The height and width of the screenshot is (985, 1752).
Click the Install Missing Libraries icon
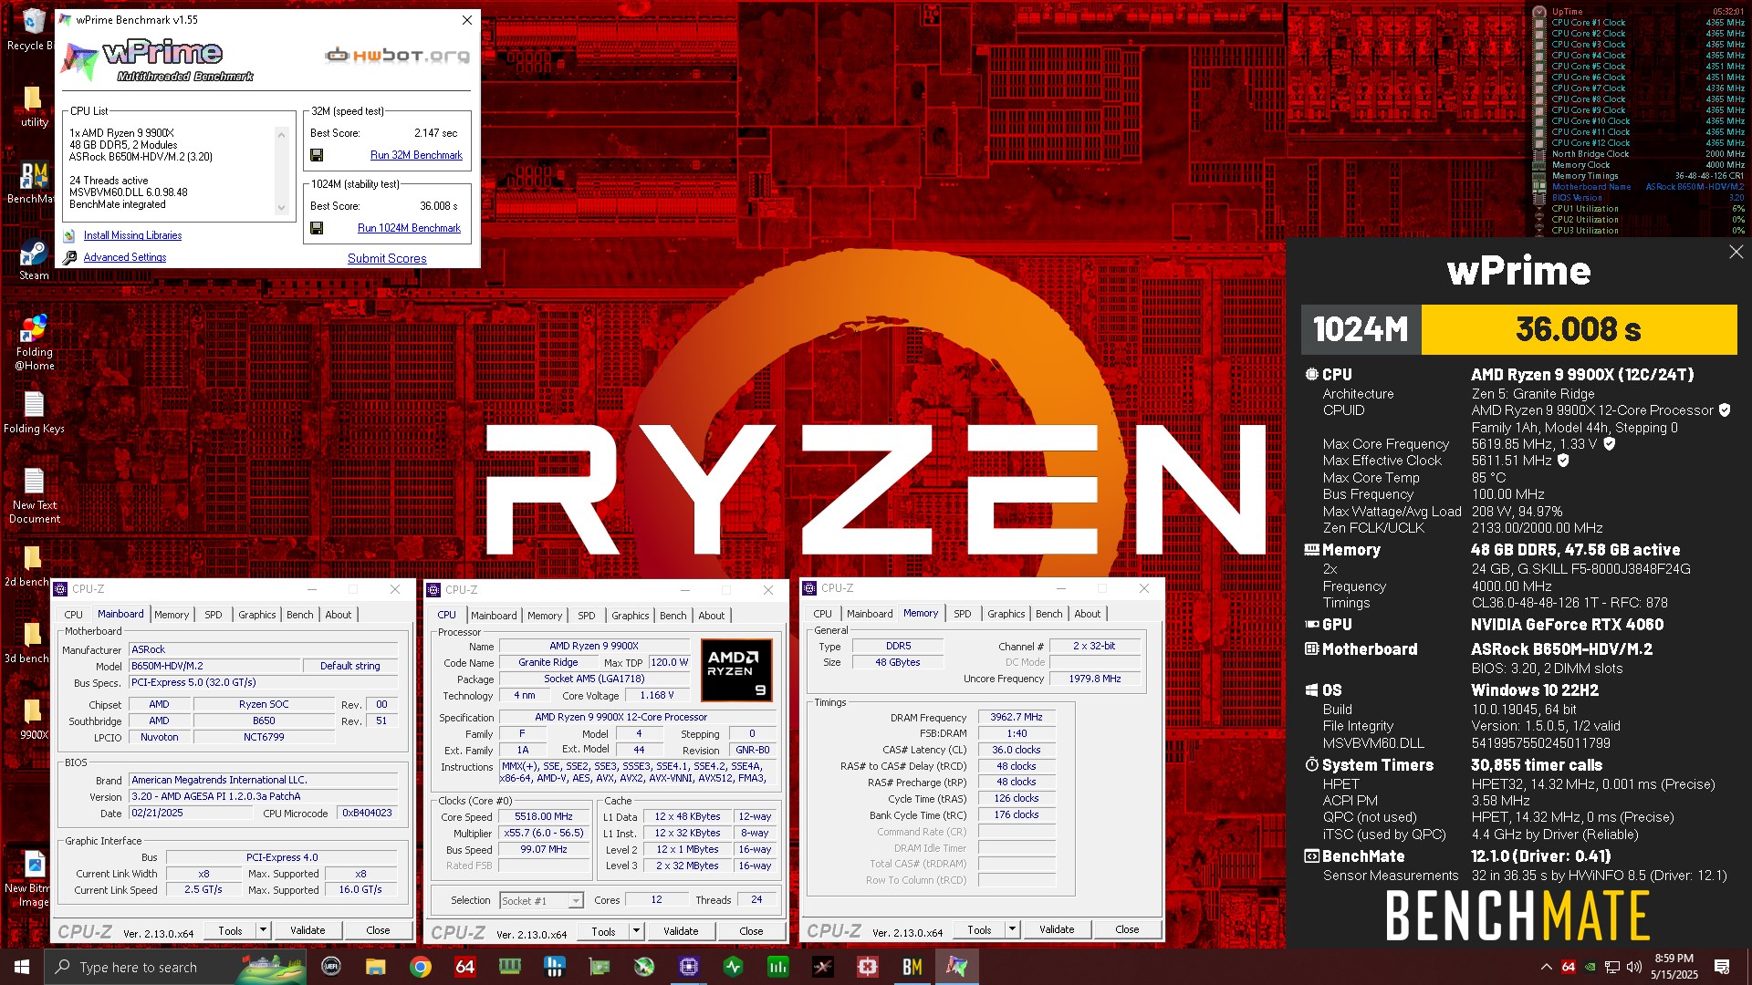pos(69,235)
